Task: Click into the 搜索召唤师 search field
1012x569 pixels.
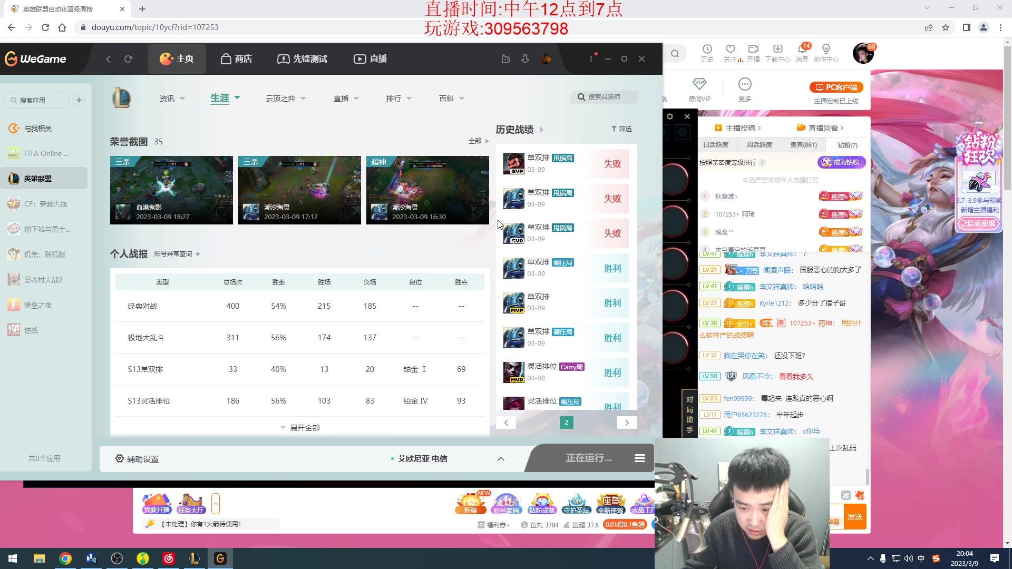Action: point(604,97)
